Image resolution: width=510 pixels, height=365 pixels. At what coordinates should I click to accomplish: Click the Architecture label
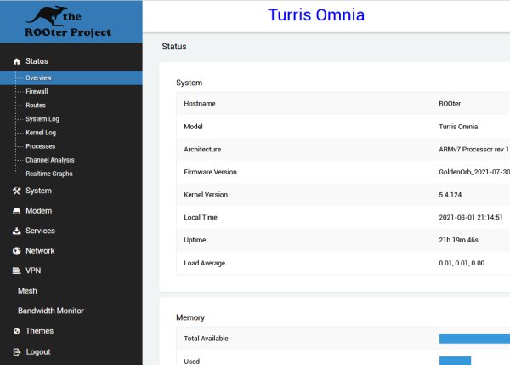point(202,150)
